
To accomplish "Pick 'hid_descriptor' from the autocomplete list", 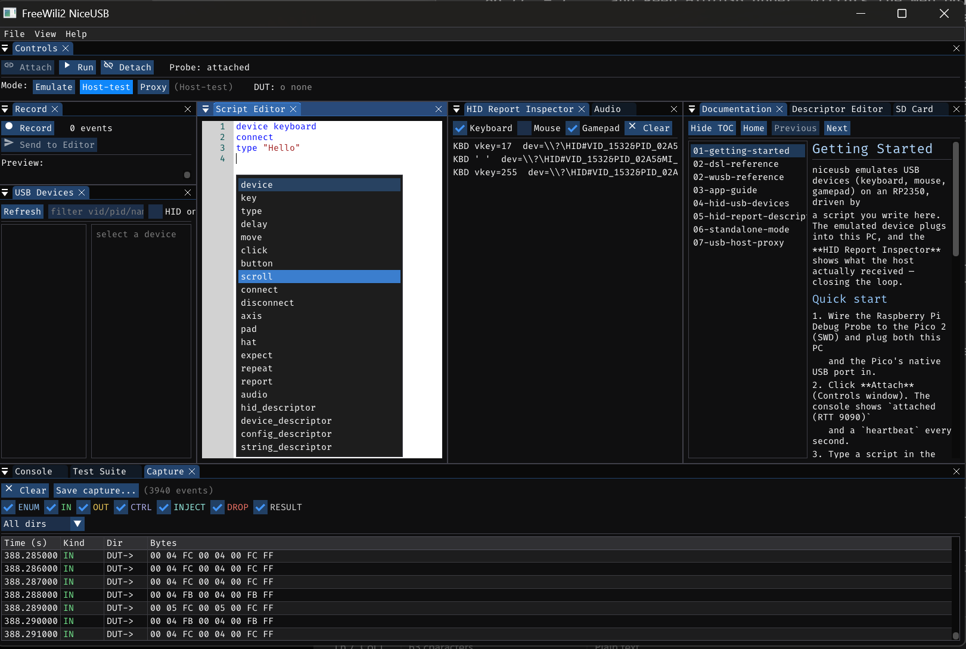I will pyautogui.click(x=319, y=408).
